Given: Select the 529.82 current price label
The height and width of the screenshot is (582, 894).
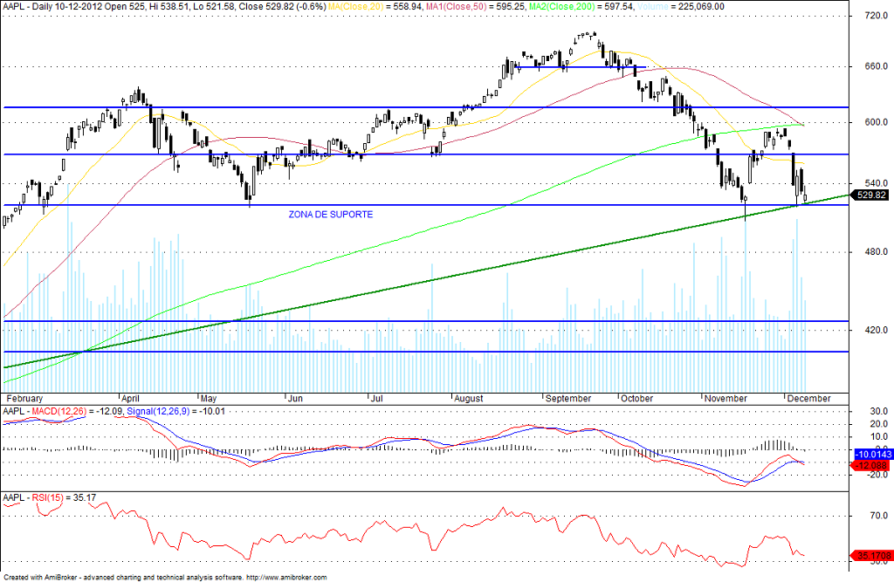Looking at the screenshot, I should coord(871,195).
